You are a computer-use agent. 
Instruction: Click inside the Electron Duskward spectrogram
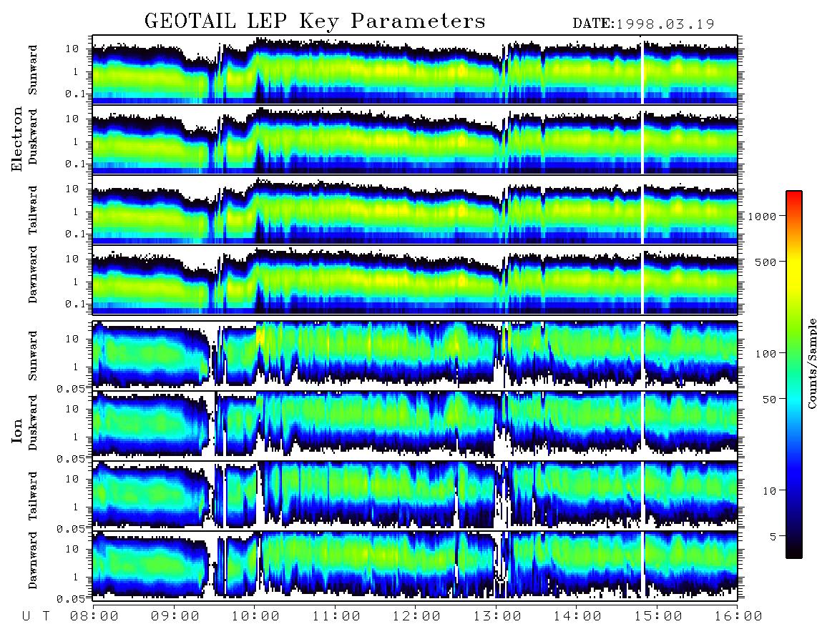(415, 139)
